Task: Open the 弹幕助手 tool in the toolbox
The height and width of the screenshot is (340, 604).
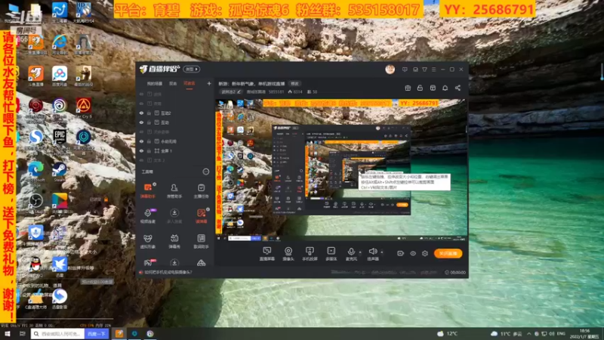Action: tap(147, 190)
